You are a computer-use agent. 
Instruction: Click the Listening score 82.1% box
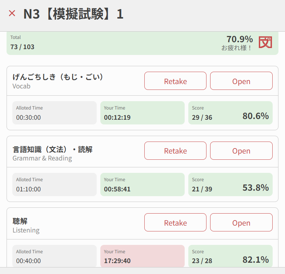pos(230,256)
